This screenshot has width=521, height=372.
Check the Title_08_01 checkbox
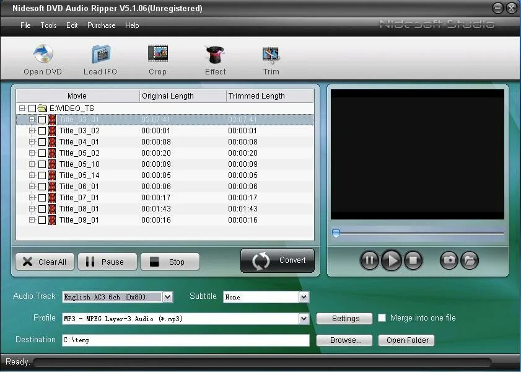click(x=42, y=209)
